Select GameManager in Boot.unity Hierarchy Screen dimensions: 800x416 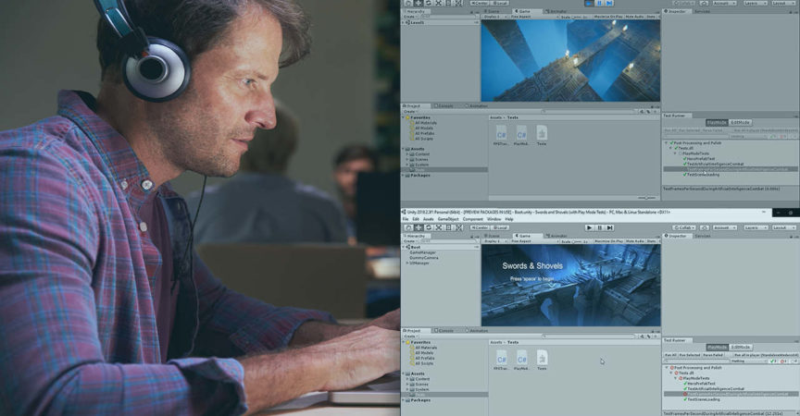pyautogui.click(x=422, y=252)
